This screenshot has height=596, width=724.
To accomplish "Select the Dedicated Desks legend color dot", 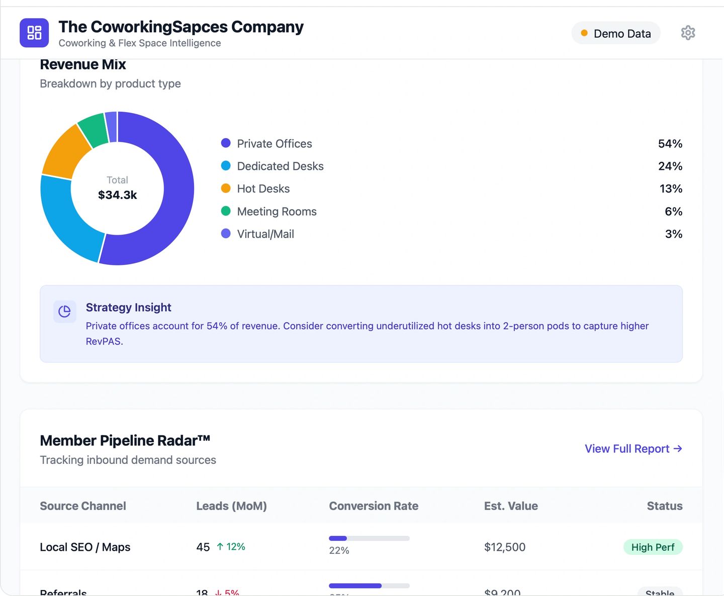I will (226, 165).
